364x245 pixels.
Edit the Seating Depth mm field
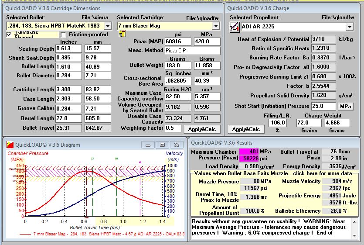98,48
